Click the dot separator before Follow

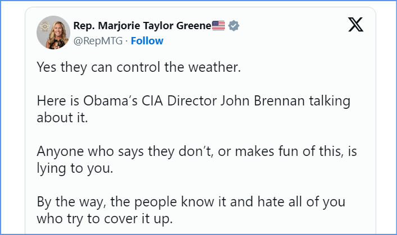[x=127, y=41]
